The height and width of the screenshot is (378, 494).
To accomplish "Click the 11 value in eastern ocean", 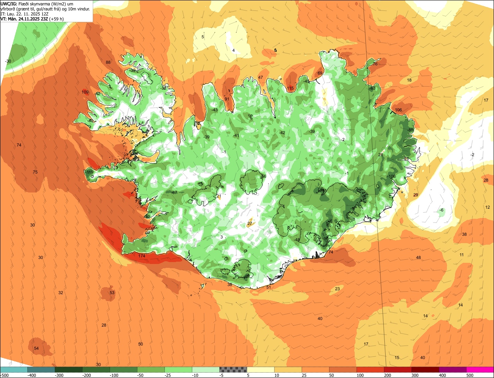I will coord(462,255).
